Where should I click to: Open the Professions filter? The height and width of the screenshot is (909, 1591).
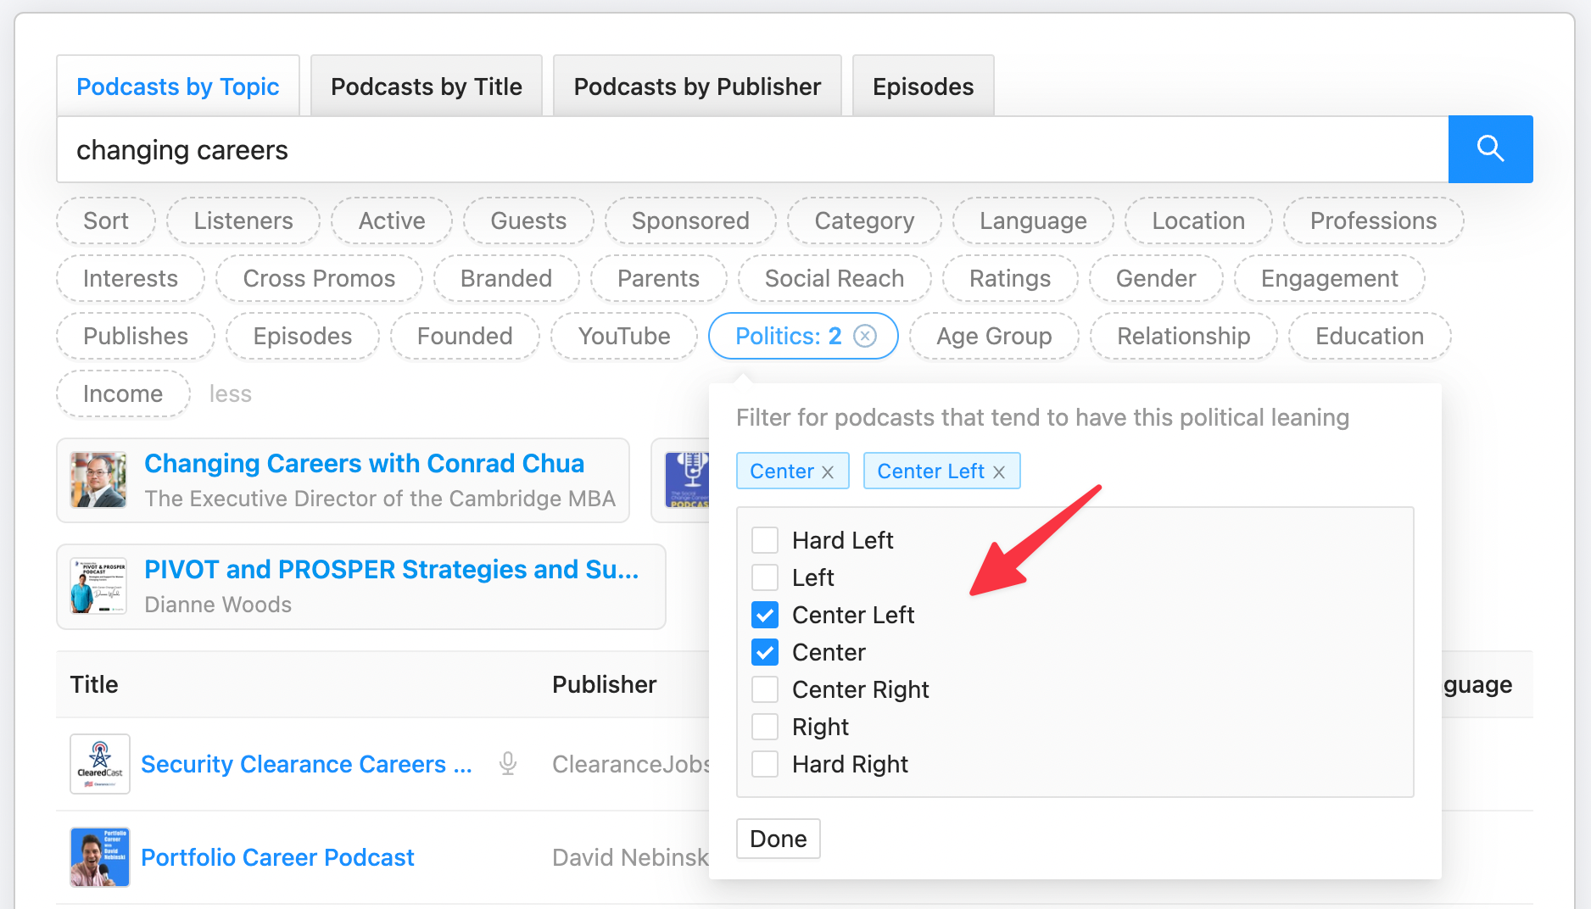[1373, 220]
